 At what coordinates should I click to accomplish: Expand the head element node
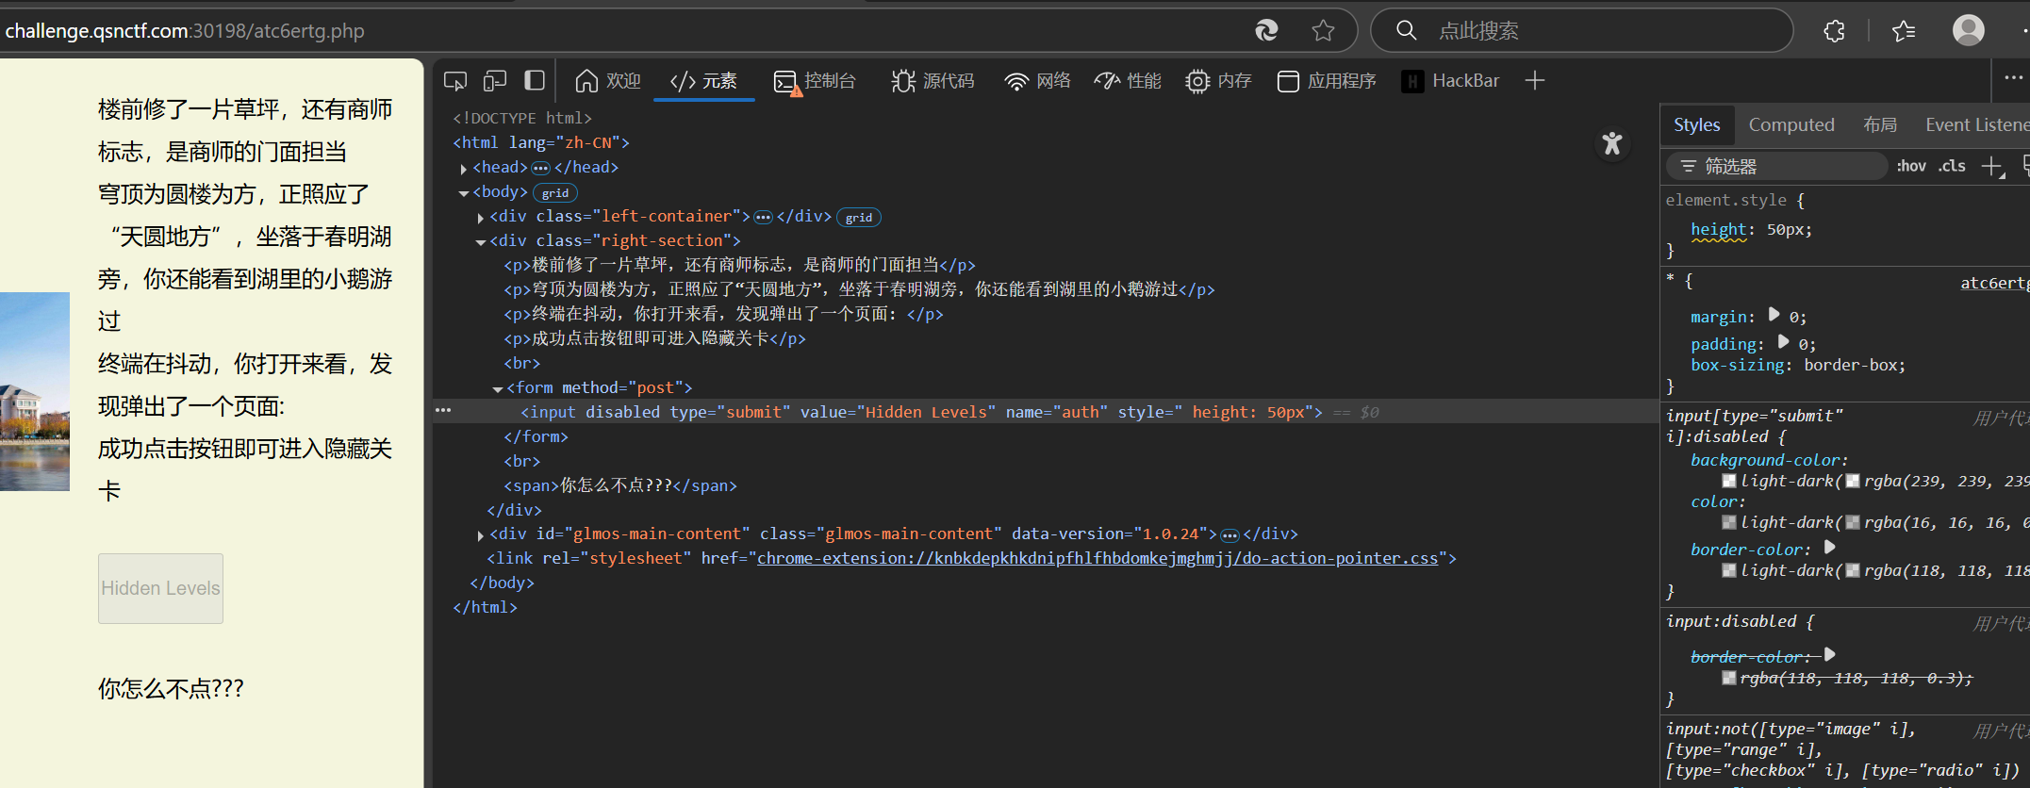point(463,169)
